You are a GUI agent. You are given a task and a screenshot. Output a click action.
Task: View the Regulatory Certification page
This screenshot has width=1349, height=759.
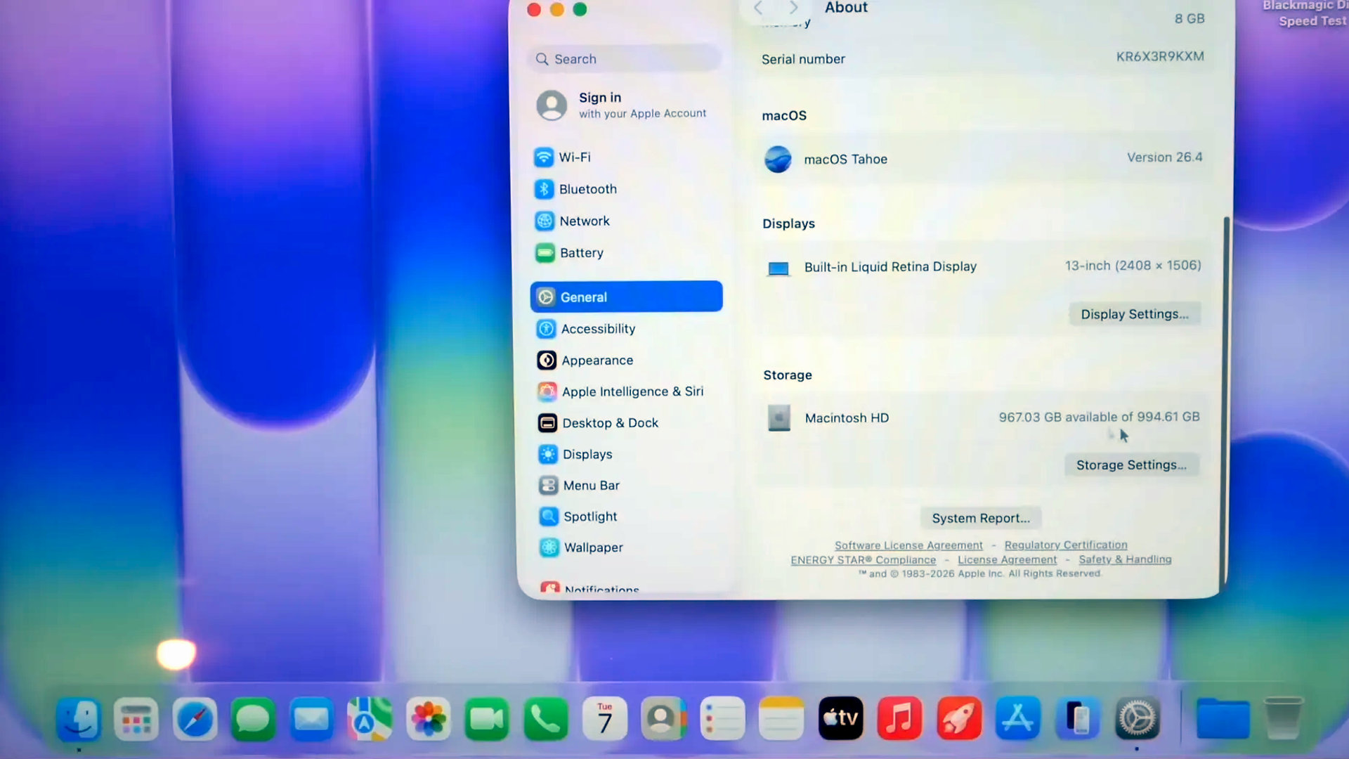(1065, 545)
